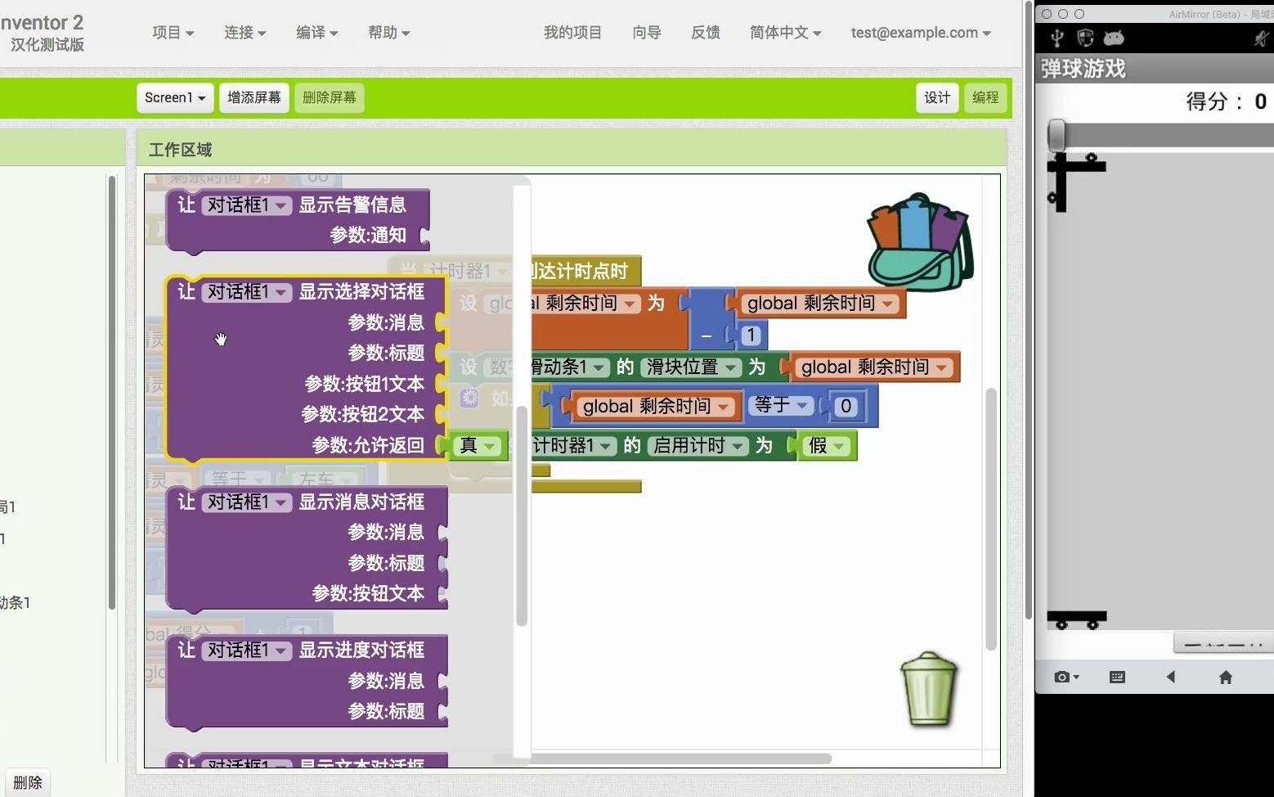Show the on-screen keyboard icon in AirMirror
The image size is (1274, 797).
pyautogui.click(x=1116, y=677)
